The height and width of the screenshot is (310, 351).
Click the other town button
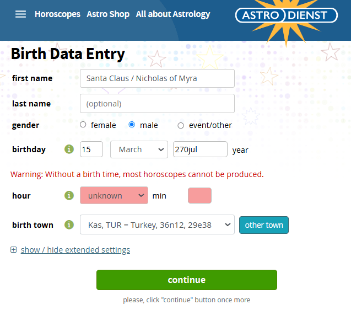[264, 225]
